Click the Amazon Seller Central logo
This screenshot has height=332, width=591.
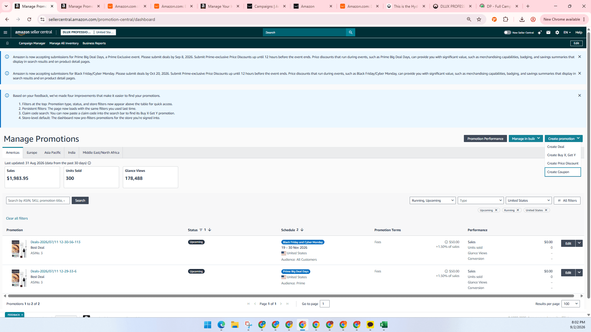(34, 32)
